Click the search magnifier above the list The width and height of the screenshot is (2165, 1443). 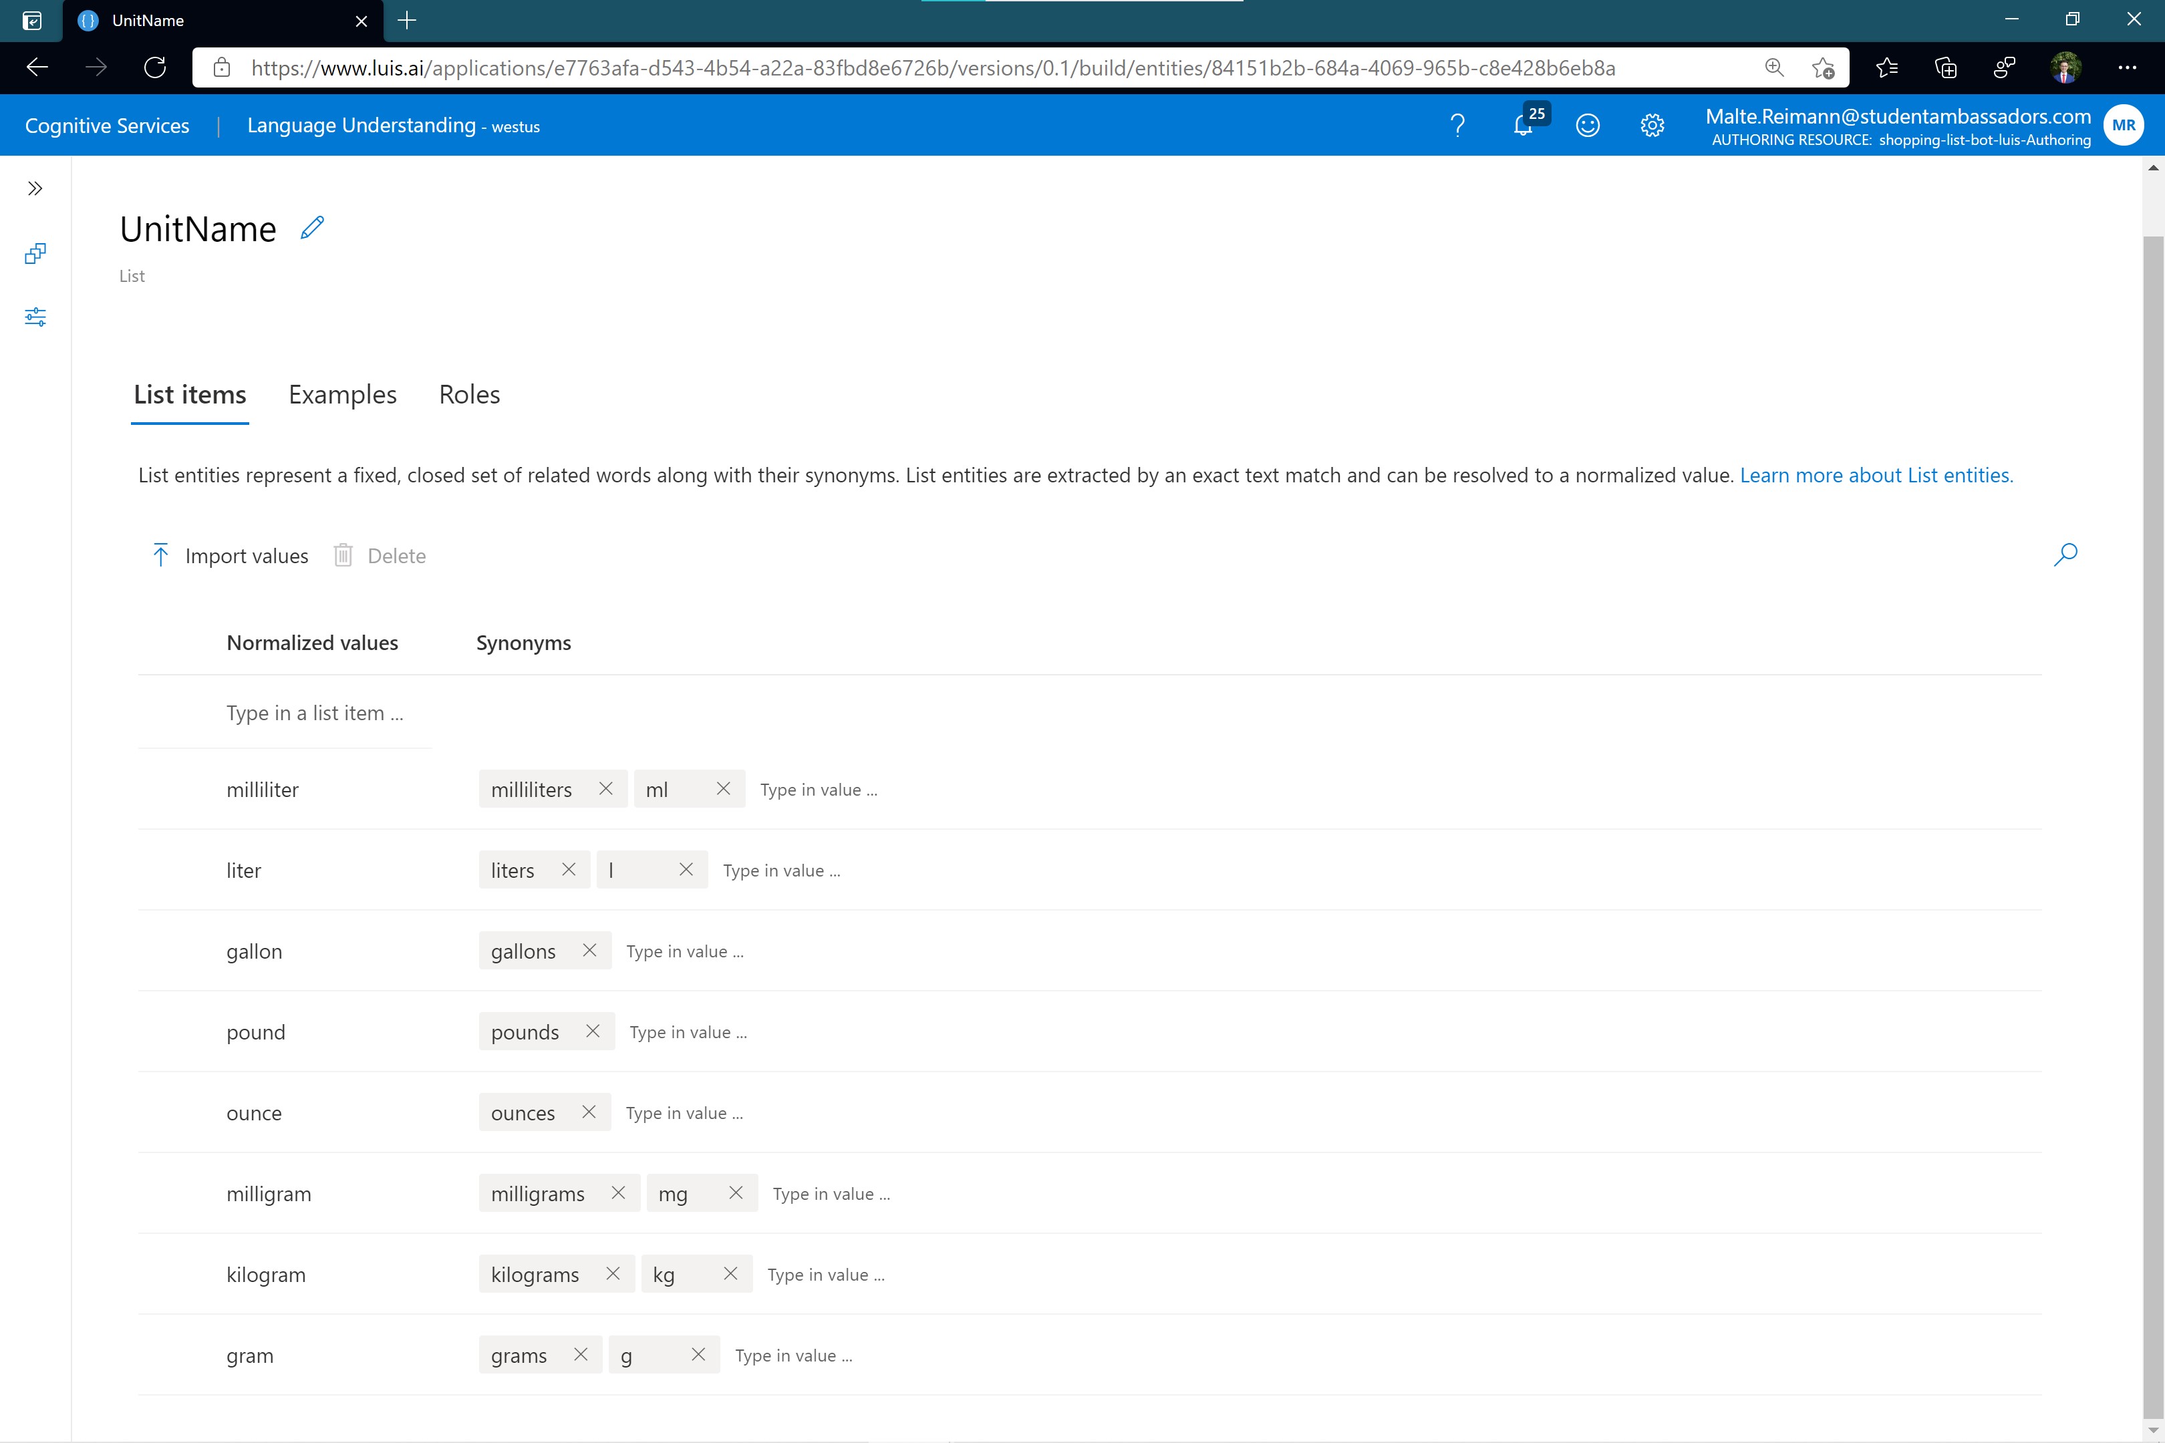point(2065,554)
